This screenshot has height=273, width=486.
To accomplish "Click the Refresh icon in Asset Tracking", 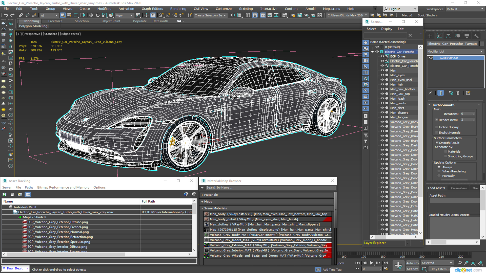I will pyautogui.click(x=4, y=194).
